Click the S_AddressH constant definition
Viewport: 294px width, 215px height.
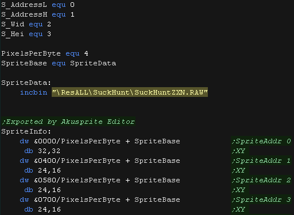coord(38,14)
